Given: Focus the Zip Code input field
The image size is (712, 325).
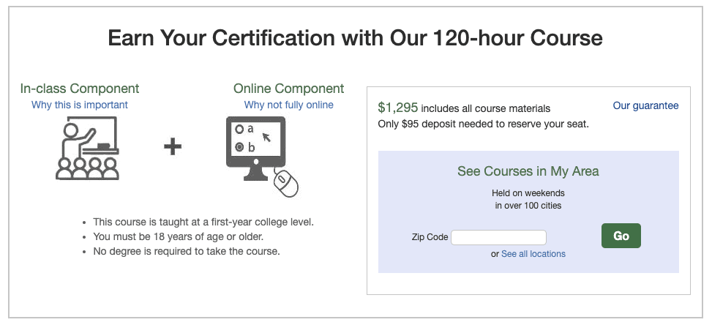Looking at the screenshot, I should click(499, 237).
